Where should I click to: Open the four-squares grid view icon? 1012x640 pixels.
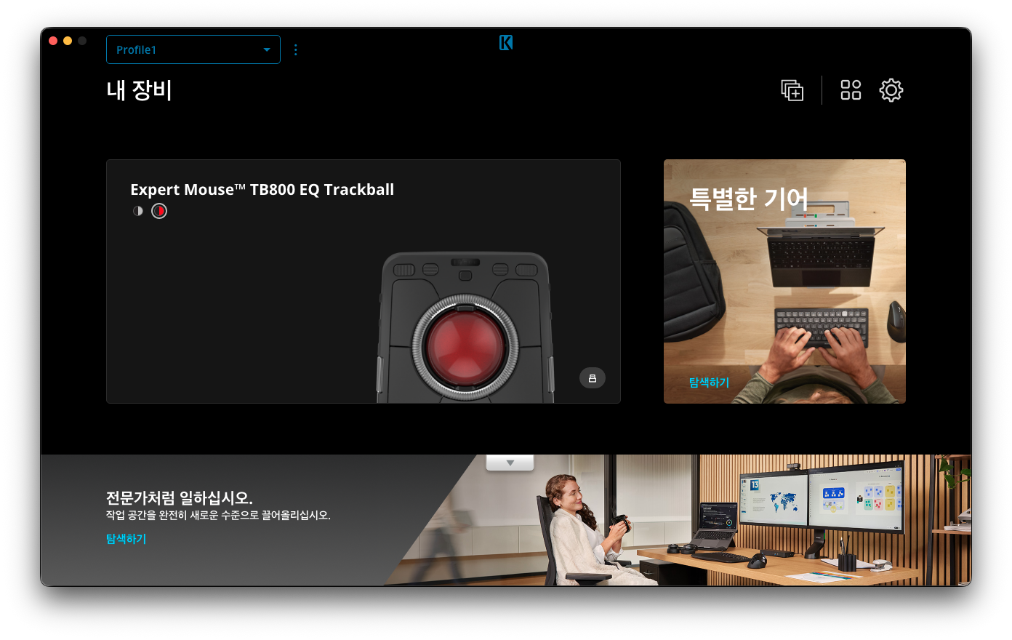tap(851, 90)
